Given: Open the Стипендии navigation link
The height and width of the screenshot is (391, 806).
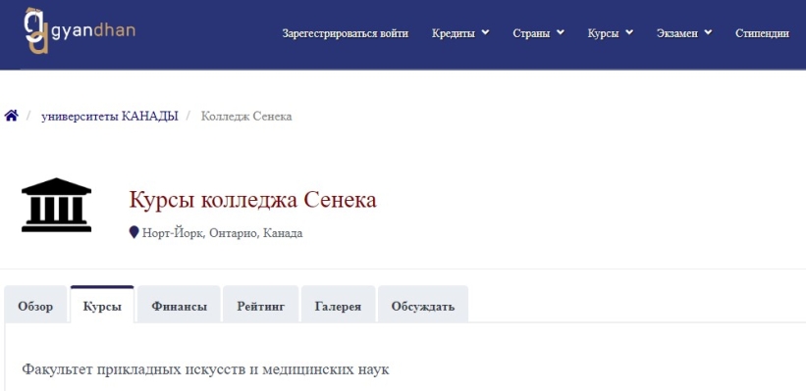Looking at the screenshot, I should pos(762,33).
